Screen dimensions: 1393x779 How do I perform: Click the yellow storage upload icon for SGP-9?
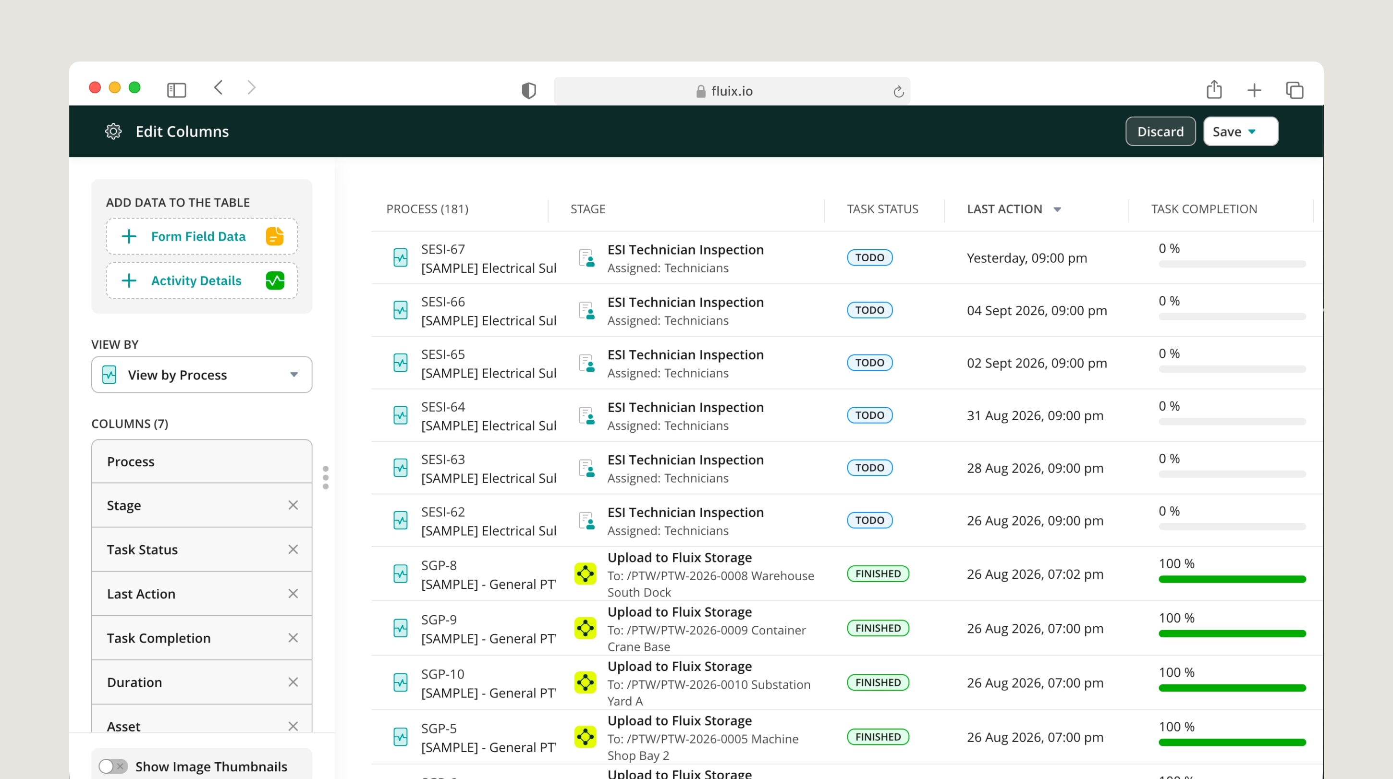(x=585, y=628)
